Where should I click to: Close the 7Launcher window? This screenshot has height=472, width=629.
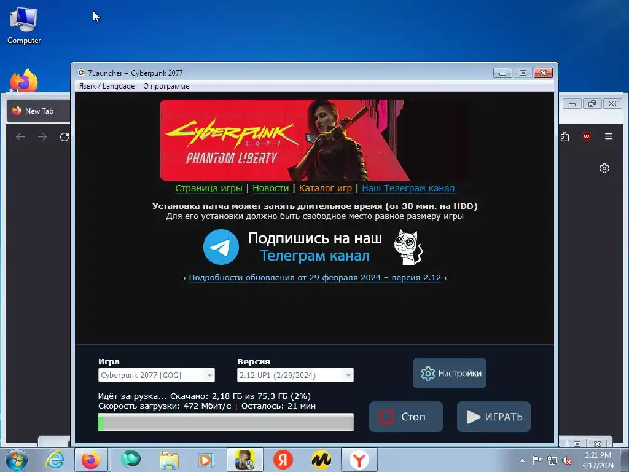tap(543, 73)
